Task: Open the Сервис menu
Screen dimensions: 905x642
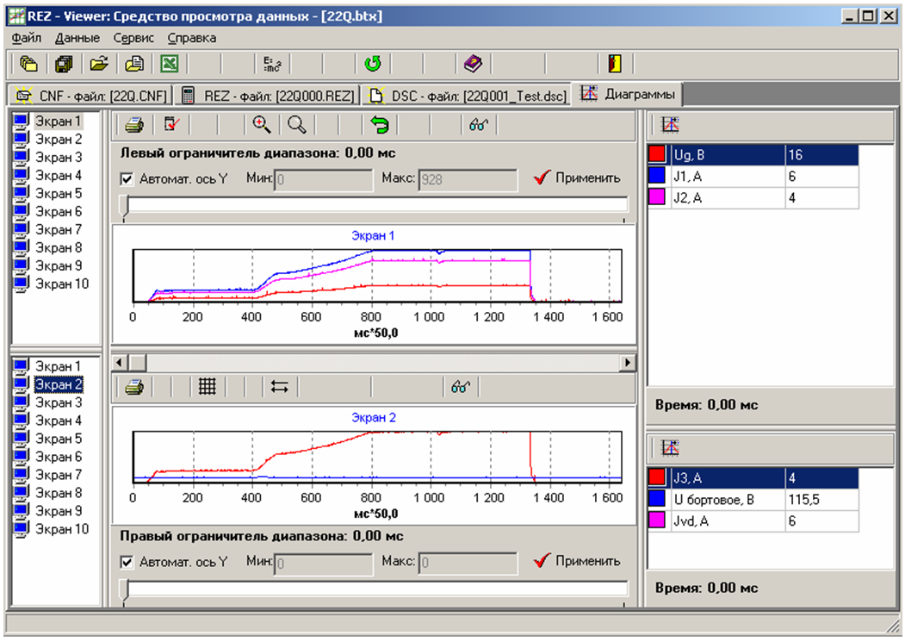Action: tap(133, 38)
